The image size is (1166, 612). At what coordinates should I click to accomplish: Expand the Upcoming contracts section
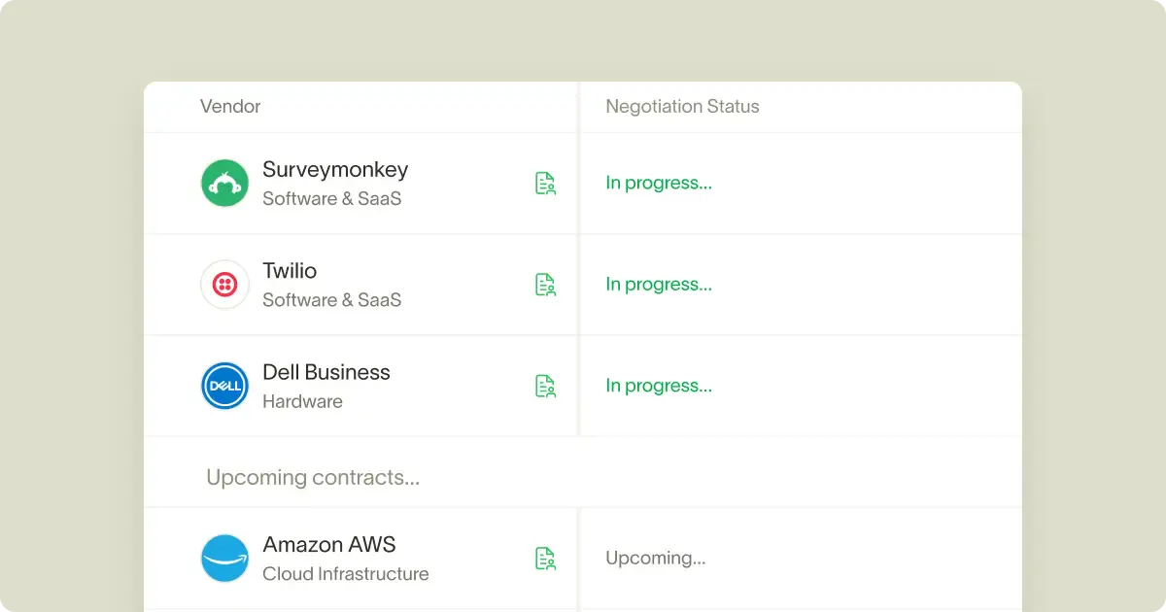coord(313,478)
